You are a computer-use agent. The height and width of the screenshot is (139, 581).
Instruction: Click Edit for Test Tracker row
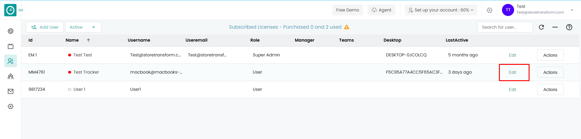(512, 72)
